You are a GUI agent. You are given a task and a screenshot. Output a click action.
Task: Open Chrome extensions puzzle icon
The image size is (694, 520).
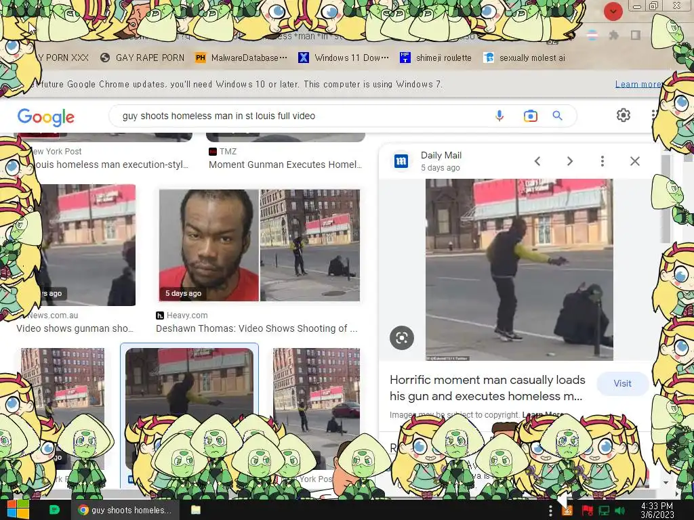point(614,35)
